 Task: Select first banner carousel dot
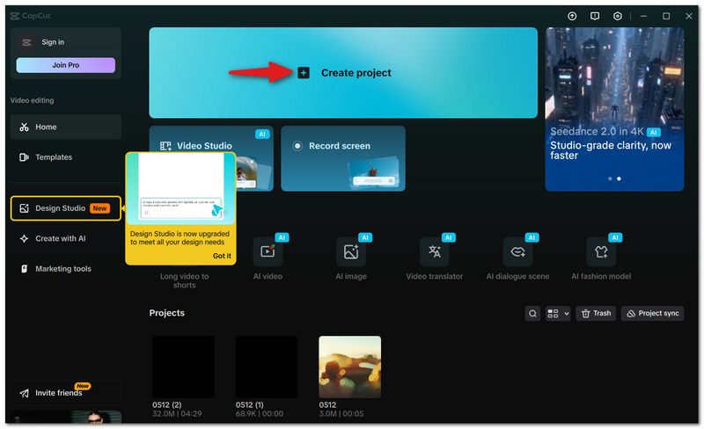pos(610,178)
